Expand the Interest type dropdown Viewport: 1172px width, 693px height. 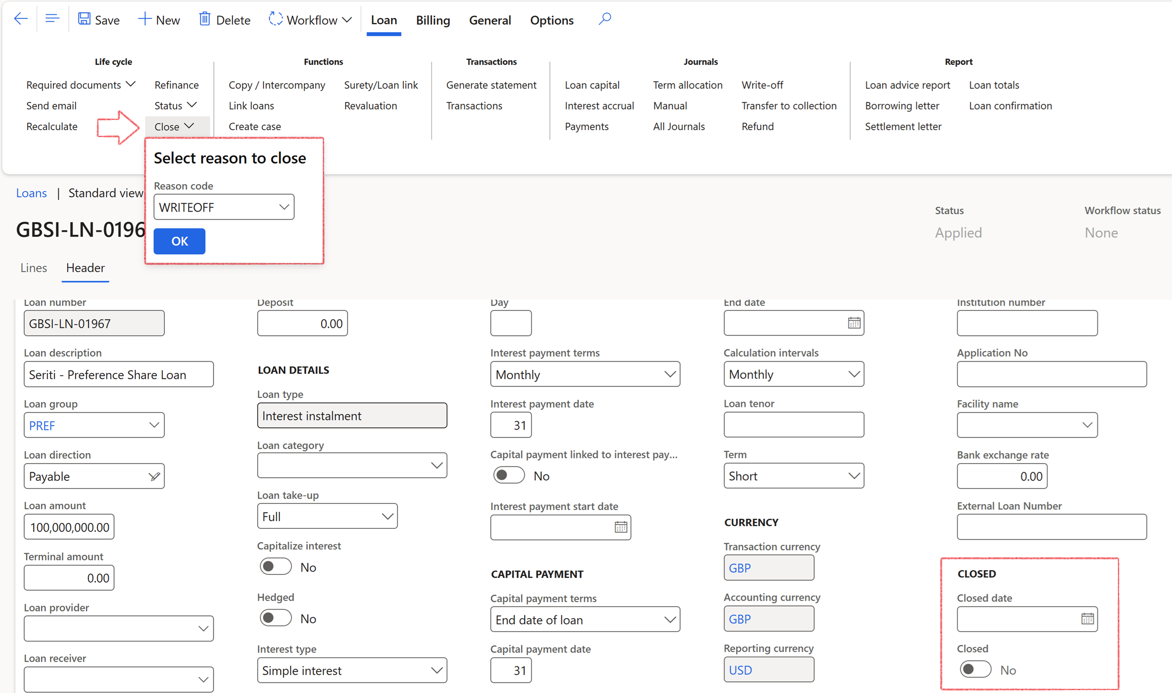pyautogui.click(x=436, y=670)
